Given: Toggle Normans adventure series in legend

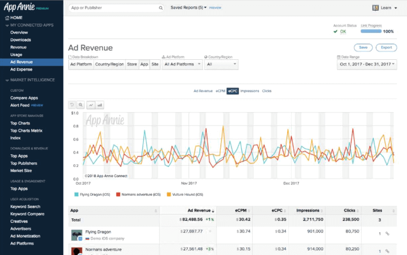Looking at the screenshot, I should coord(138,194).
